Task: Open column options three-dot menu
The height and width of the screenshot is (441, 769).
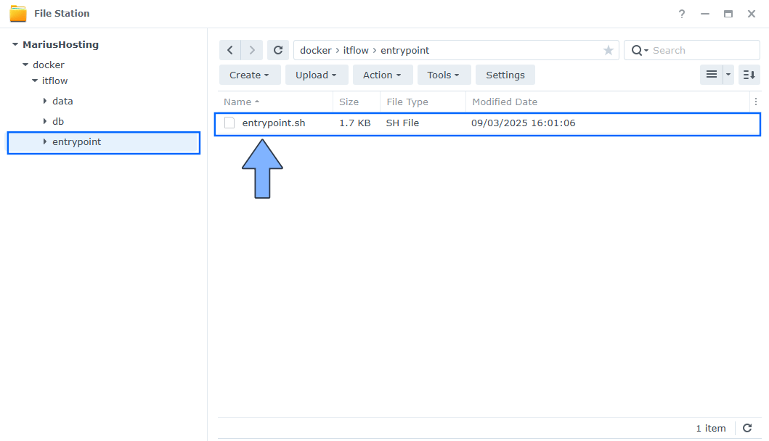Action: pos(756,102)
